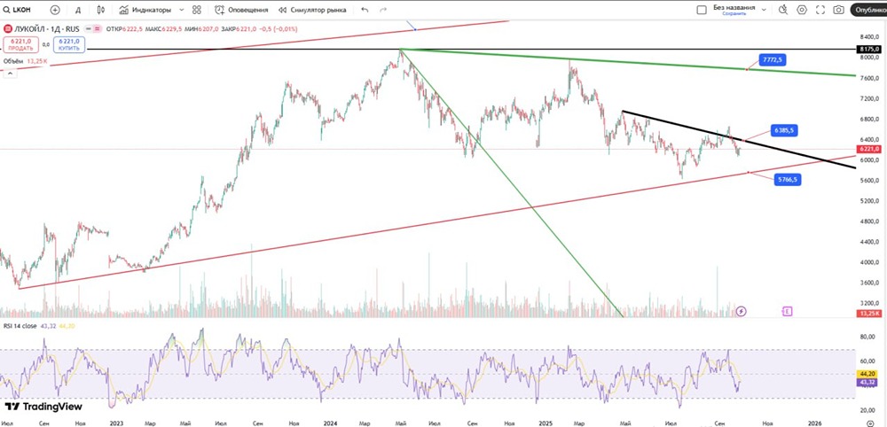This screenshot has height=427, width=887.
Task: Click the purple lightning event icon on timeline
Action: [742, 311]
